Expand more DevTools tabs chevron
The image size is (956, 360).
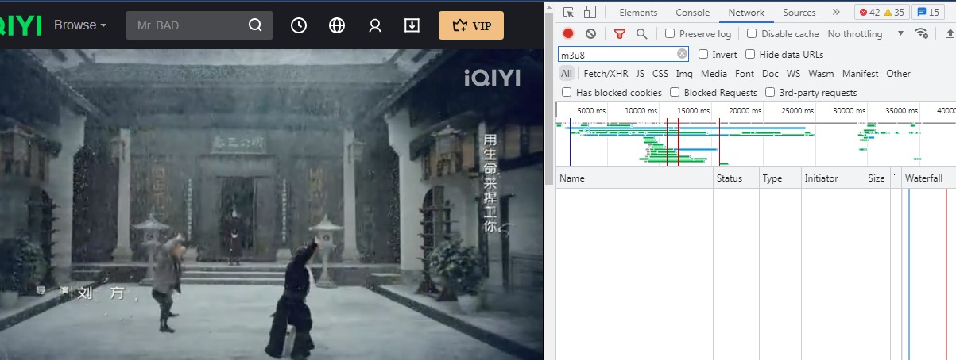point(836,12)
